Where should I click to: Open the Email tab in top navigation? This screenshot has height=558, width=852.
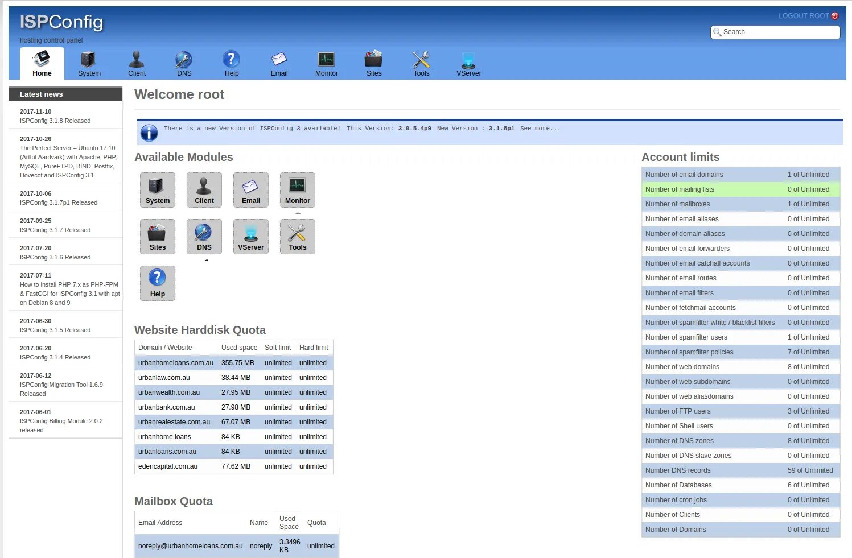coord(279,64)
